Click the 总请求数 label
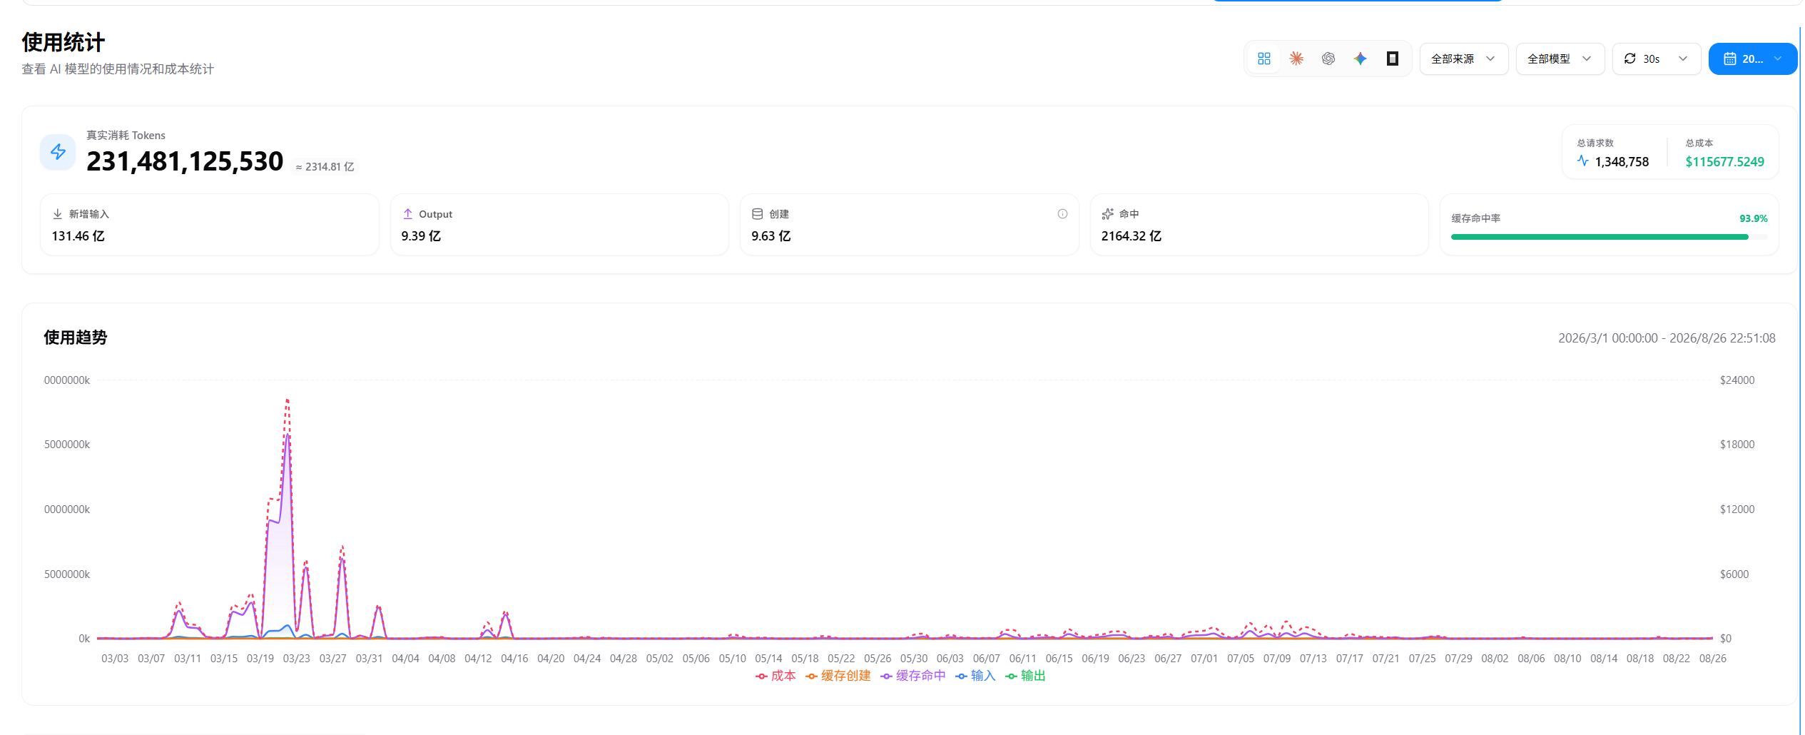Viewport: 1805px width, 735px height. point(1595,143)
